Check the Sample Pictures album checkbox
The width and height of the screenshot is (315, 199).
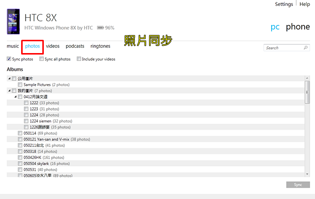pos(20,85)
